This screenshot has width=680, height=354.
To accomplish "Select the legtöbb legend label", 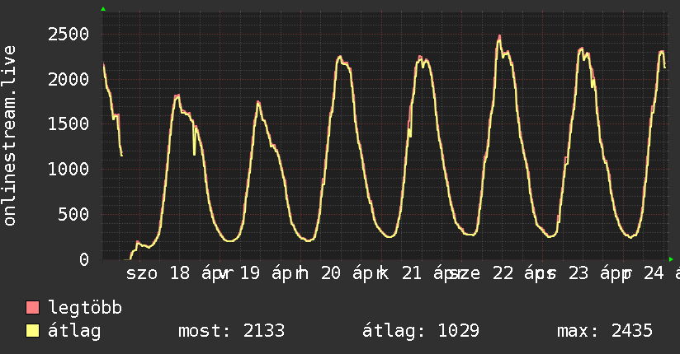I will [85, 308].
